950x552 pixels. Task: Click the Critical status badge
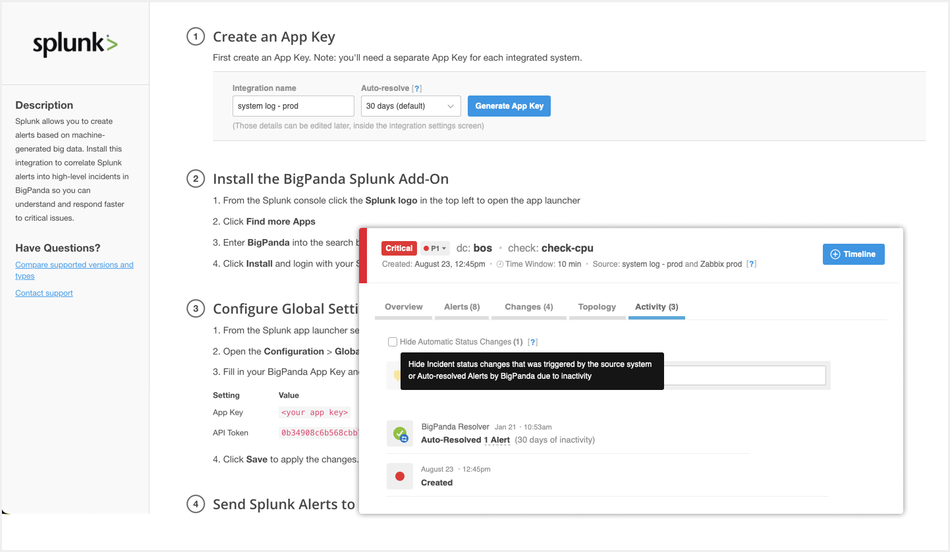[x=399, y=248]
